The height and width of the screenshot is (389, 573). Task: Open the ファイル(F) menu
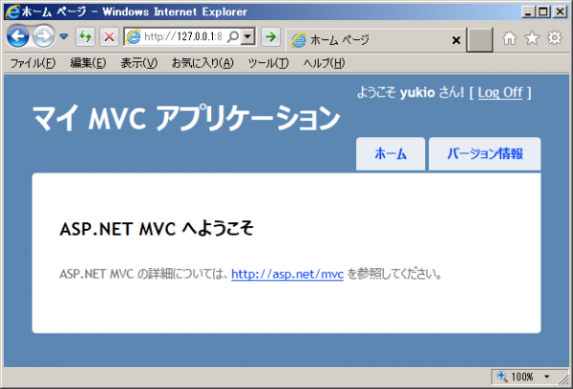click(x=32, y=63)
